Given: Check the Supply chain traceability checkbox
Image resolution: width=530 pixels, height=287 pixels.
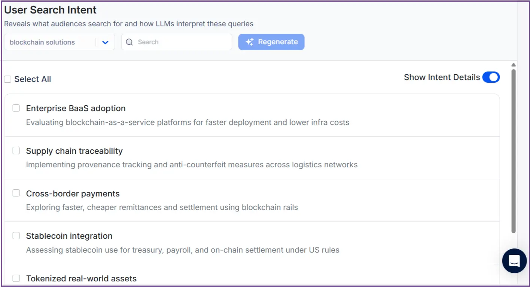Looking at the screenshot, I should click(16, 150).
